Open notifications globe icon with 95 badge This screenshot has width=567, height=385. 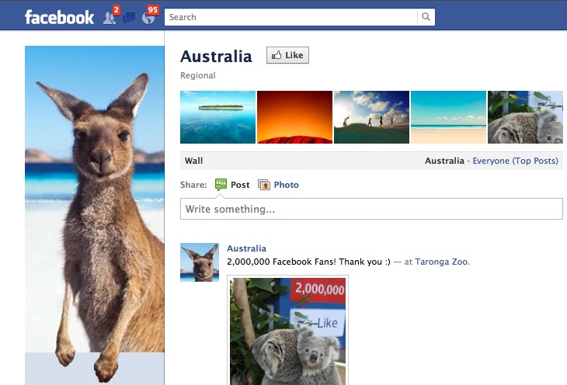tap(149, 16)
